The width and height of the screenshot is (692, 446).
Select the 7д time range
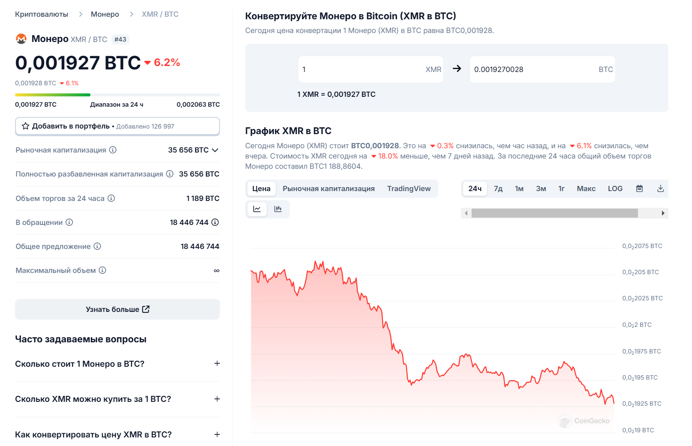pyautogui.click(x=498, y=189)
